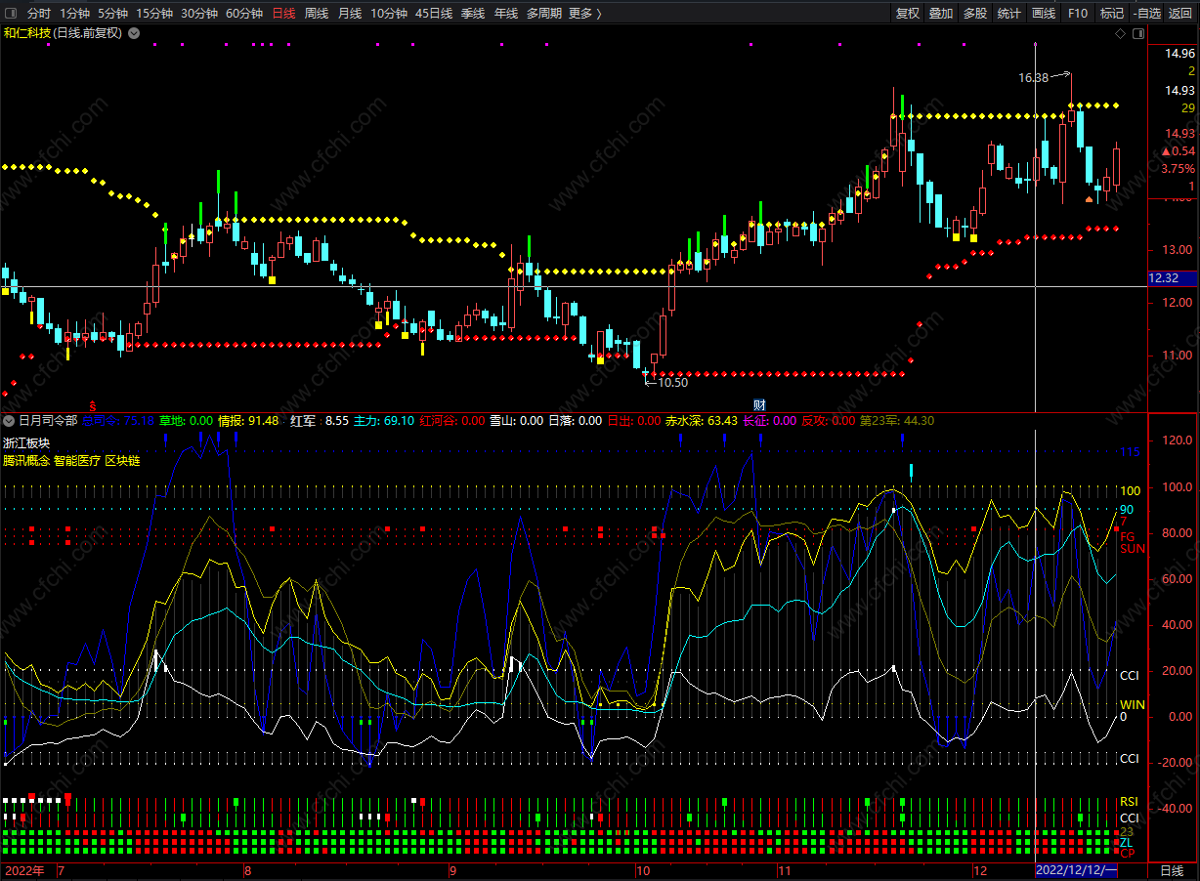Viewport: 1200px width, 881px height.
Task: Open the 画线 drawing tools
Action: [1044, 14]
